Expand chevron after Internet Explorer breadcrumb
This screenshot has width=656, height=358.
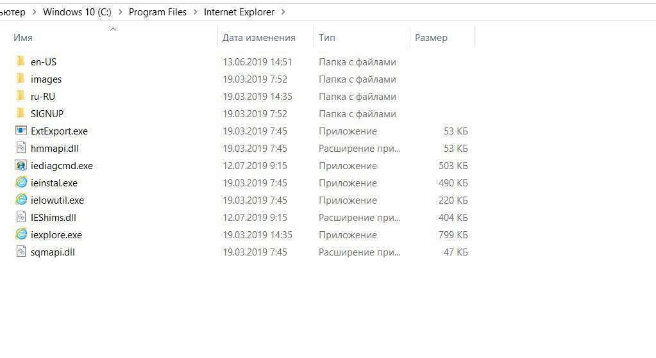283,12
